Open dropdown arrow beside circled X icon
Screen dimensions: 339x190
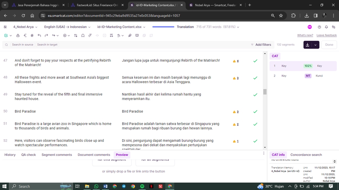(x=69, y=36)
